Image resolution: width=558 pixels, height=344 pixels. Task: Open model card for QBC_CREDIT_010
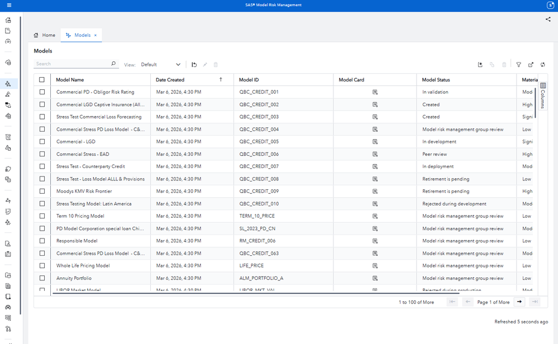(375, 204)
